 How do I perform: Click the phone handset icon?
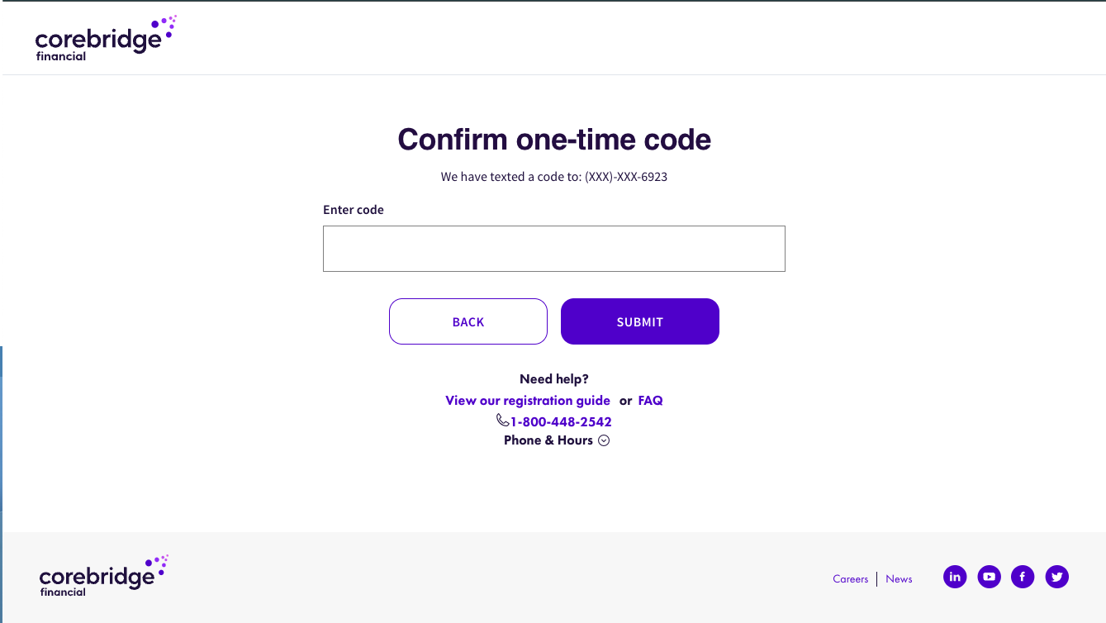(x=502, y=421)
